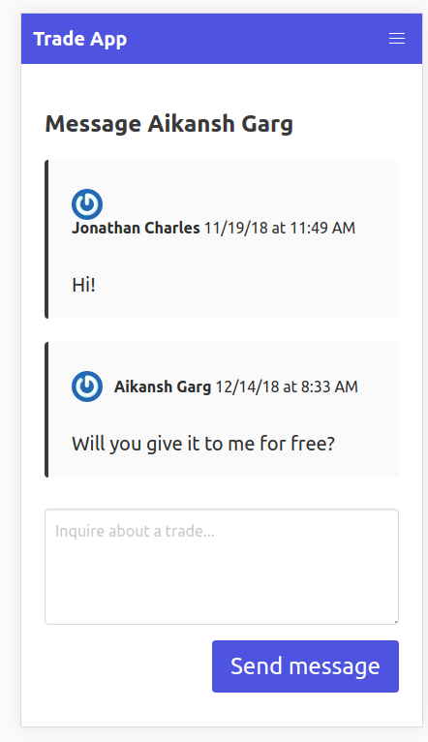Image resolution: width=428 pixels, height=742 pixels.
Task: Click the textarea resize handle corner
Action: (395, 621)
